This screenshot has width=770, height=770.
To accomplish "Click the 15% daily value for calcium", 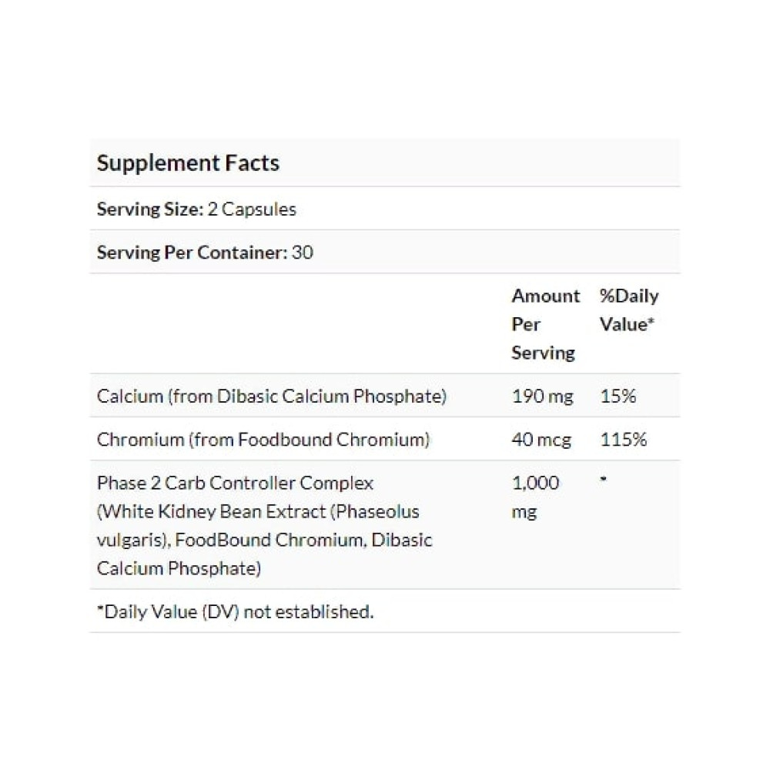I will pos(618,396).
